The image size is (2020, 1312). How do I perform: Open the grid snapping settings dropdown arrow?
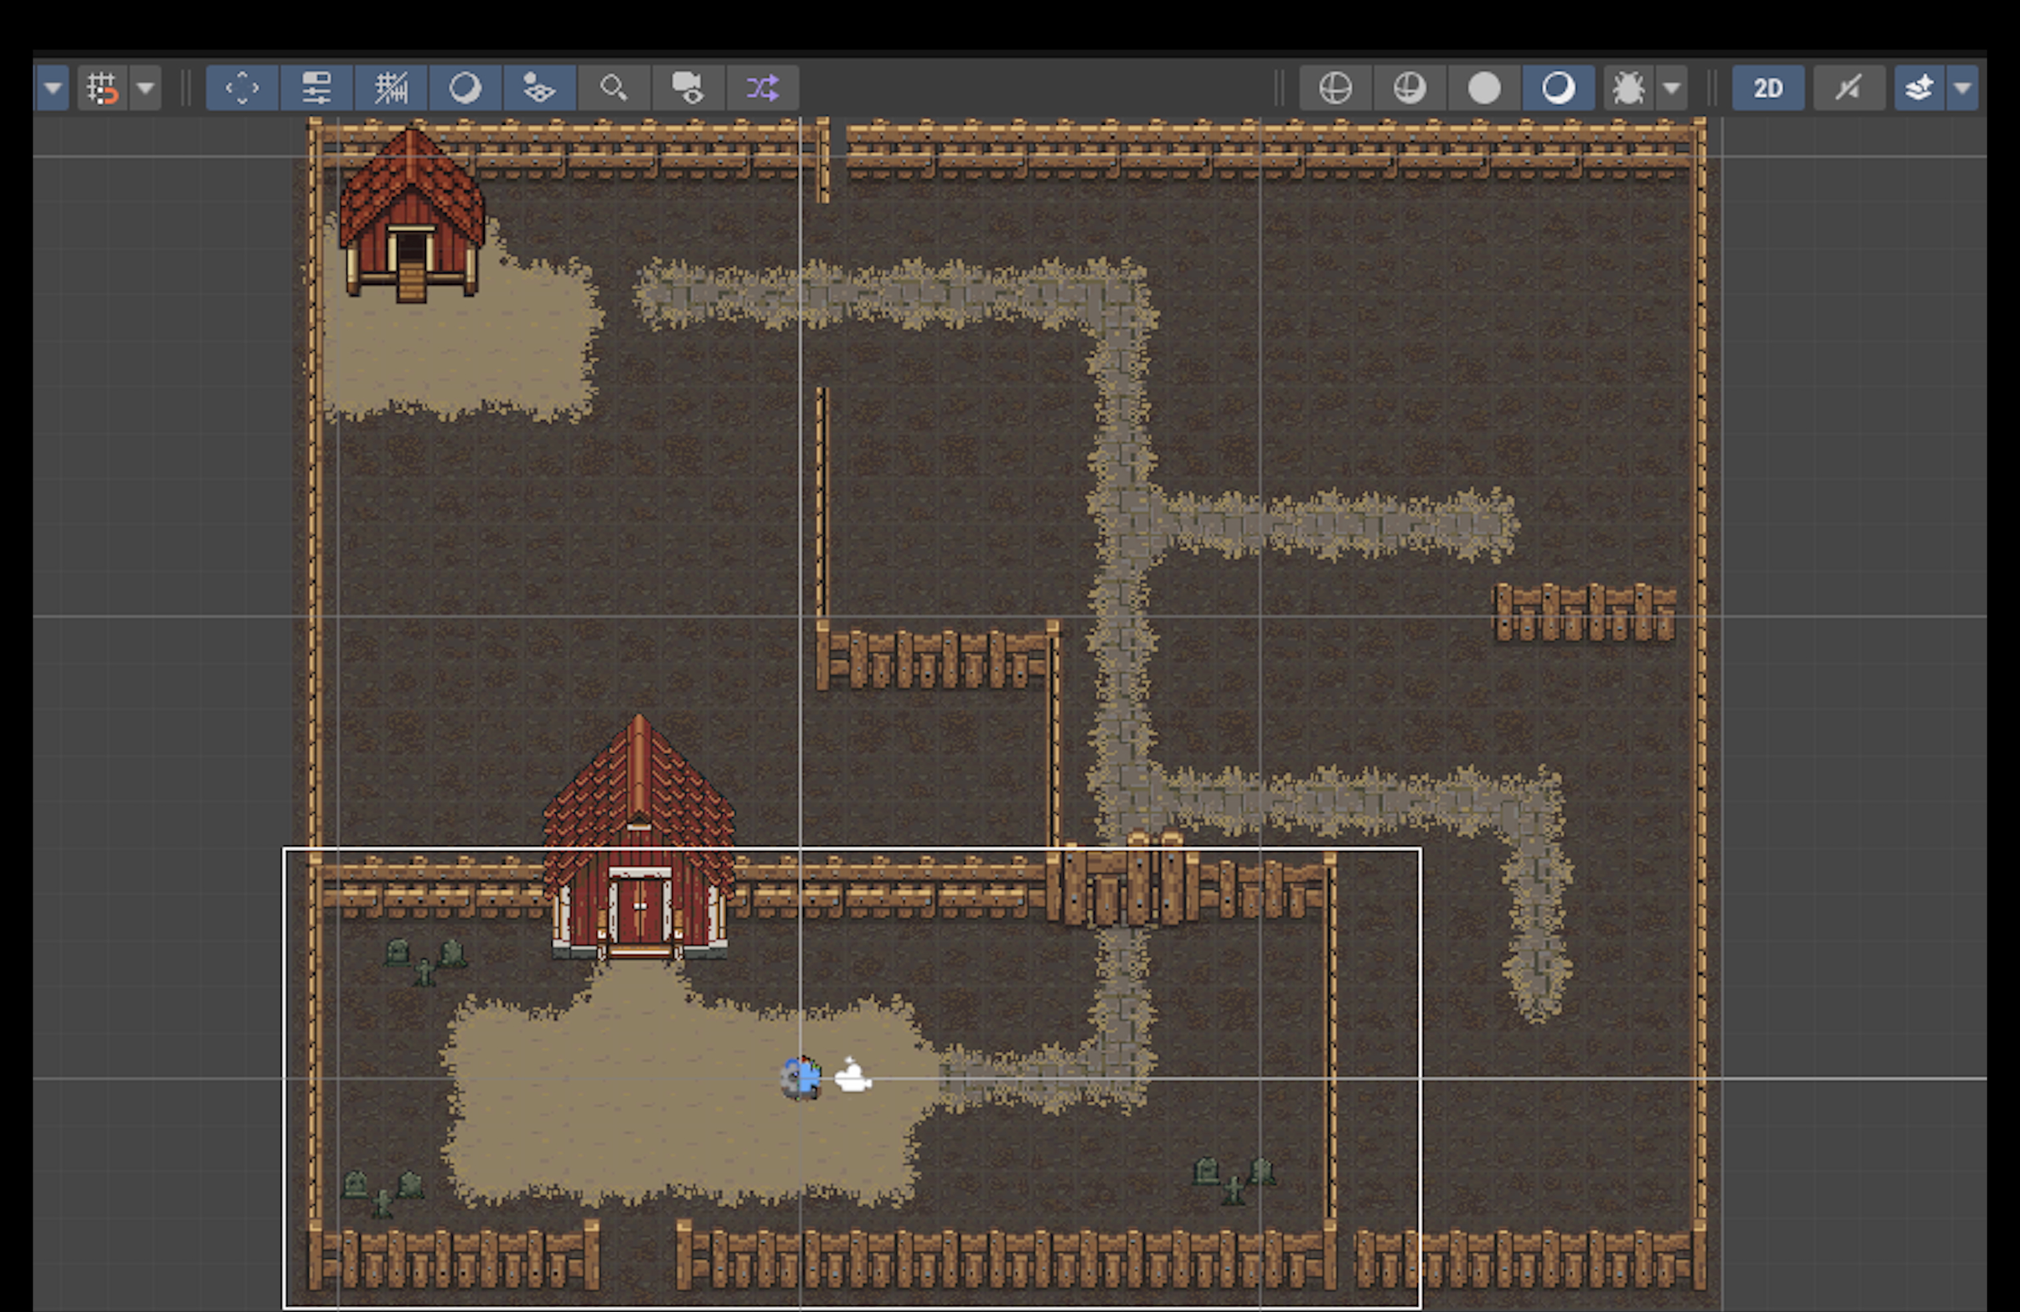[x=146, y=88]
